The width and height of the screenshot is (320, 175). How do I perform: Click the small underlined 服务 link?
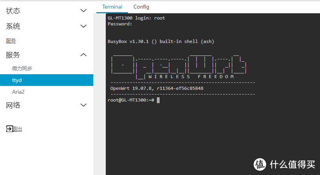pos(11,41)
